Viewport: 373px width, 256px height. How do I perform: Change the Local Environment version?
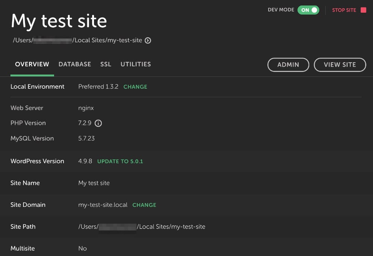tap(135, 86)
